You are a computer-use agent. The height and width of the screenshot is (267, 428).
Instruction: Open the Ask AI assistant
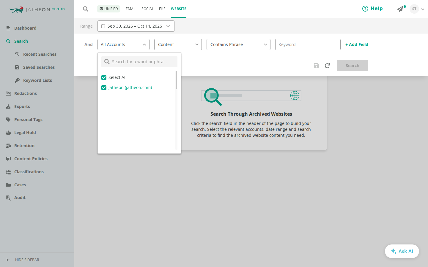[x=402, y=251]
